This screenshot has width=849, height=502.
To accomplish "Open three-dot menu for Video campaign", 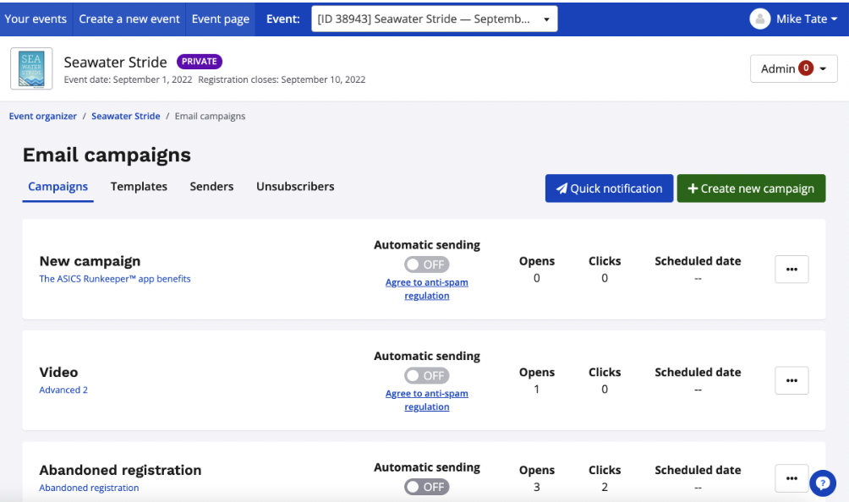I will click(791, 380).
